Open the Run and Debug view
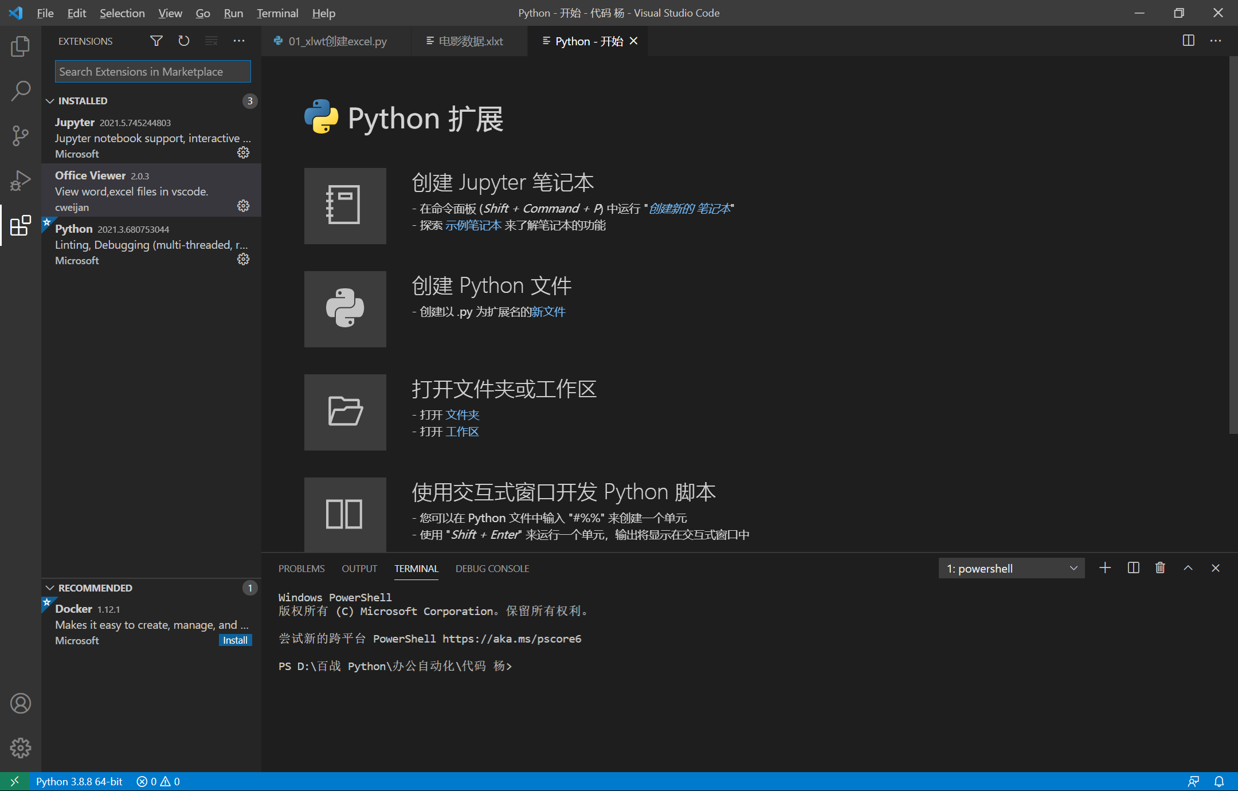This screenshot has width=1238, height=791. pyautogui.click(x=21, y=181)
